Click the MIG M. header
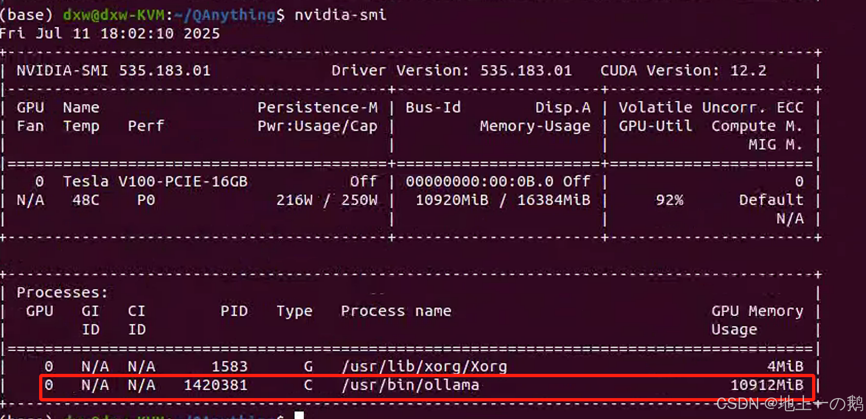The width and height of the screenshot is (866, 419). [776, 145]
